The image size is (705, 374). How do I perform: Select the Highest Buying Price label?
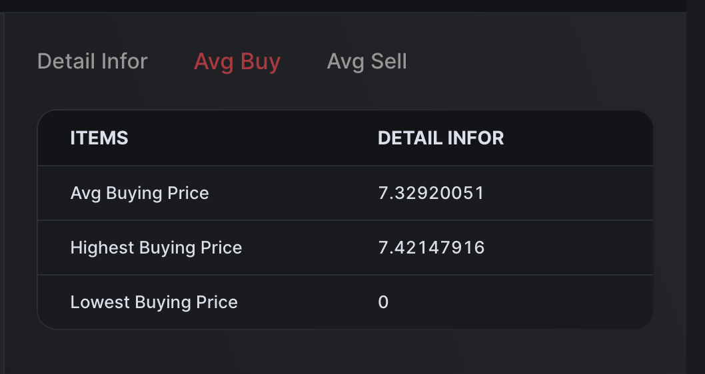[156, 248]
